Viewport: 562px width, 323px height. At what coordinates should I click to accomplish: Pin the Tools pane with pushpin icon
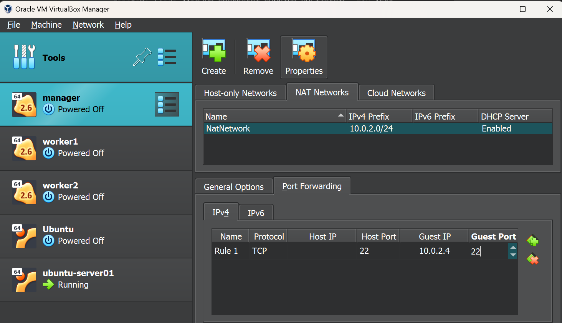(142, 57)
